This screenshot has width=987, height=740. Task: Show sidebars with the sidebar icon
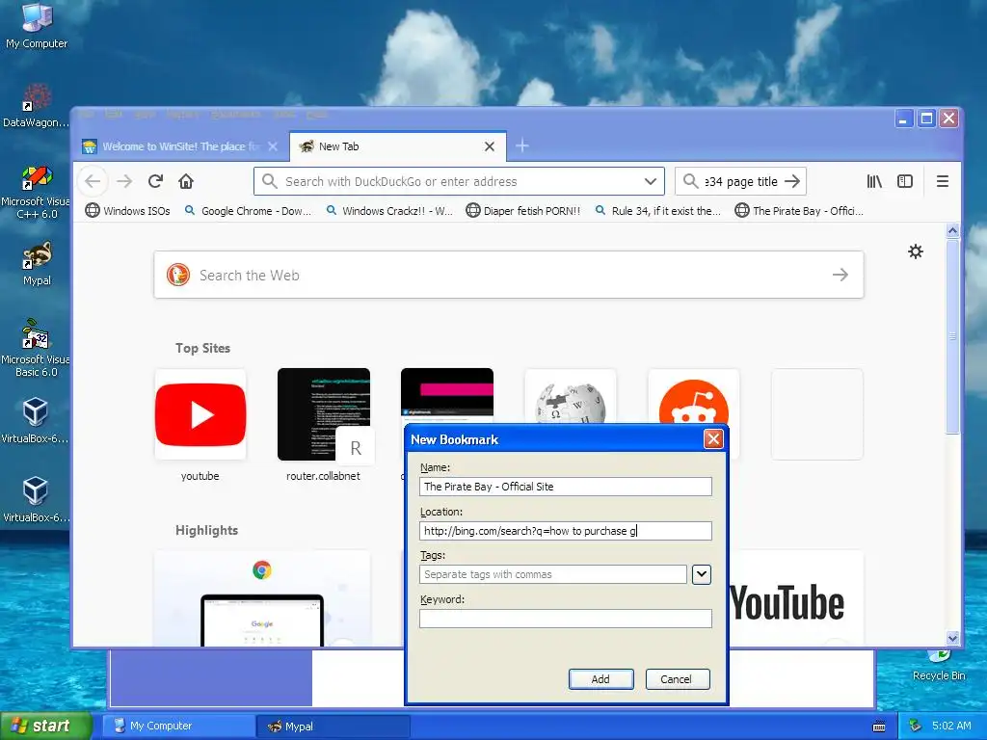[904, 181]
